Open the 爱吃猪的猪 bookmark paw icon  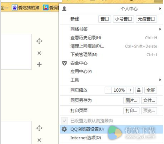[x=14, y=8]
